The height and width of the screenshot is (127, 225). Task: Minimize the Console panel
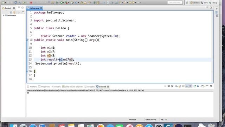[x=207, y=86]
